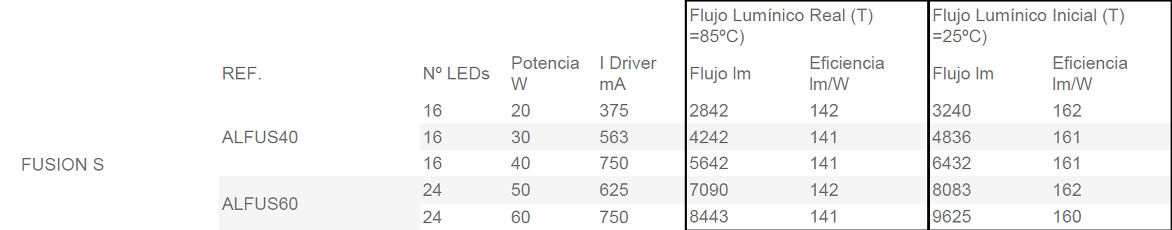1172x230 pixels.
Task: Click the REF. column header
Action: pyautogui.click(x=241, y=73)
